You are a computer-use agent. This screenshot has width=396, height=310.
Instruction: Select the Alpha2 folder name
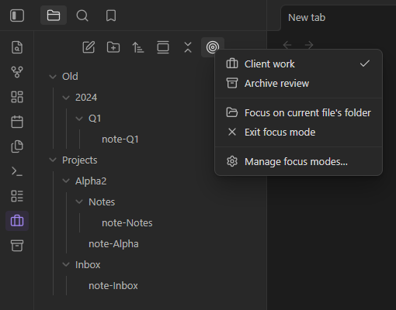pyautogui.click(x=91, y=181)
